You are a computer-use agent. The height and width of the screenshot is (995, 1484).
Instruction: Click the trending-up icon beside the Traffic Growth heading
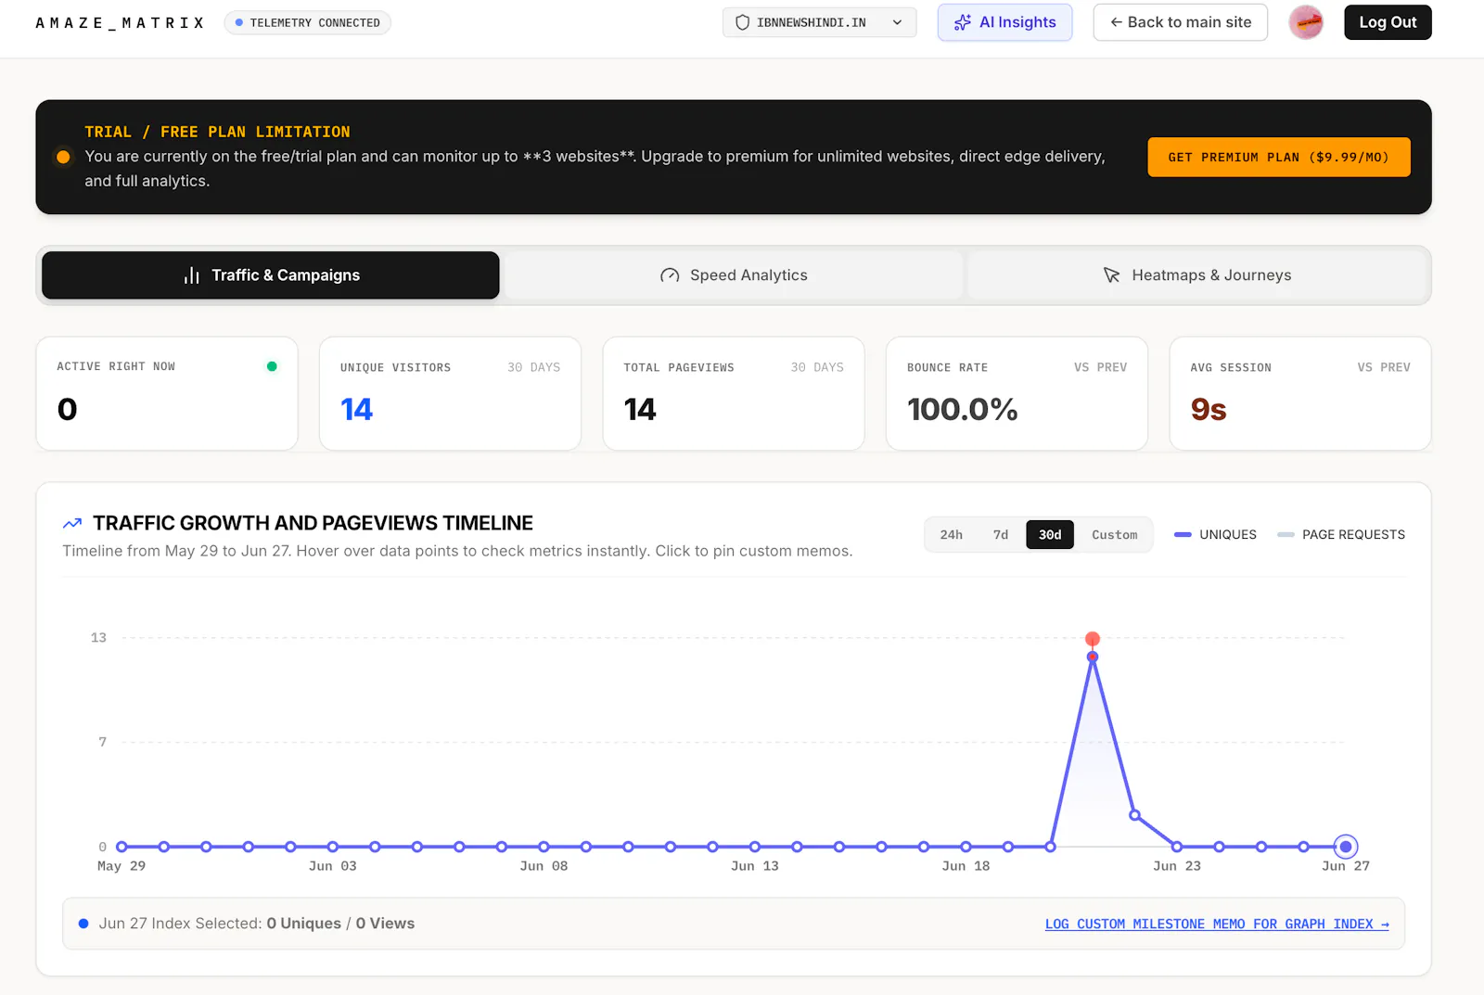pyautogui.click(x=72, y=523)
